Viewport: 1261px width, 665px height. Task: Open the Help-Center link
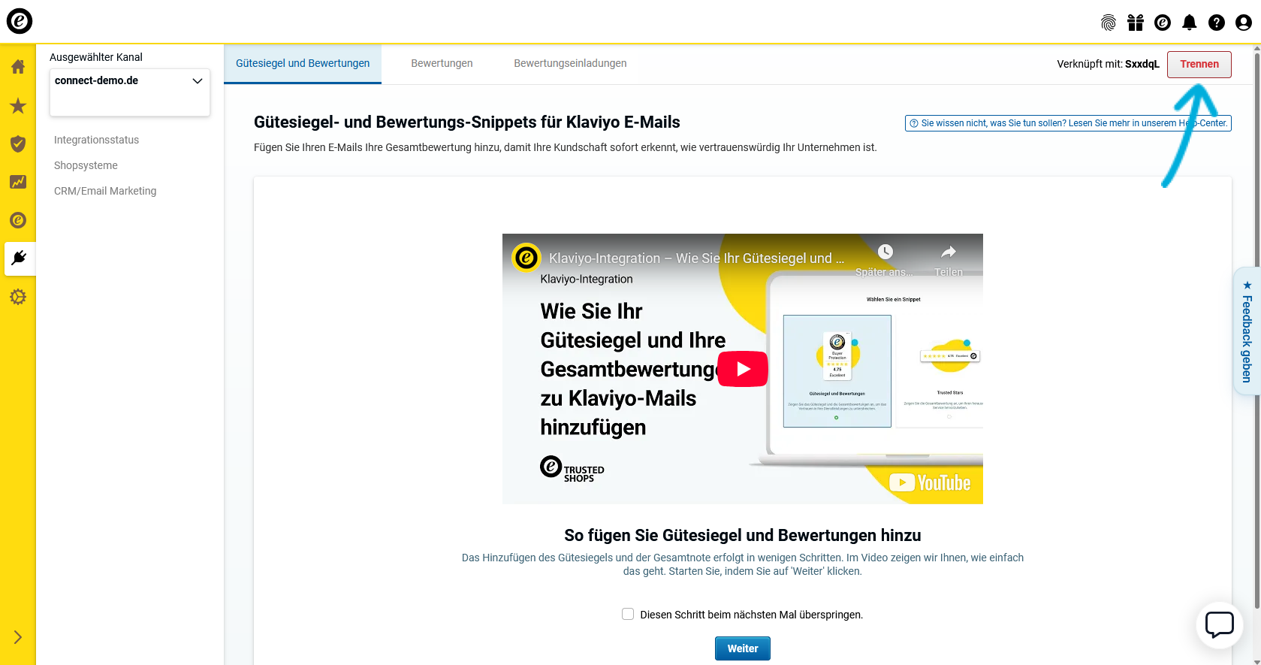point(1068,123)
